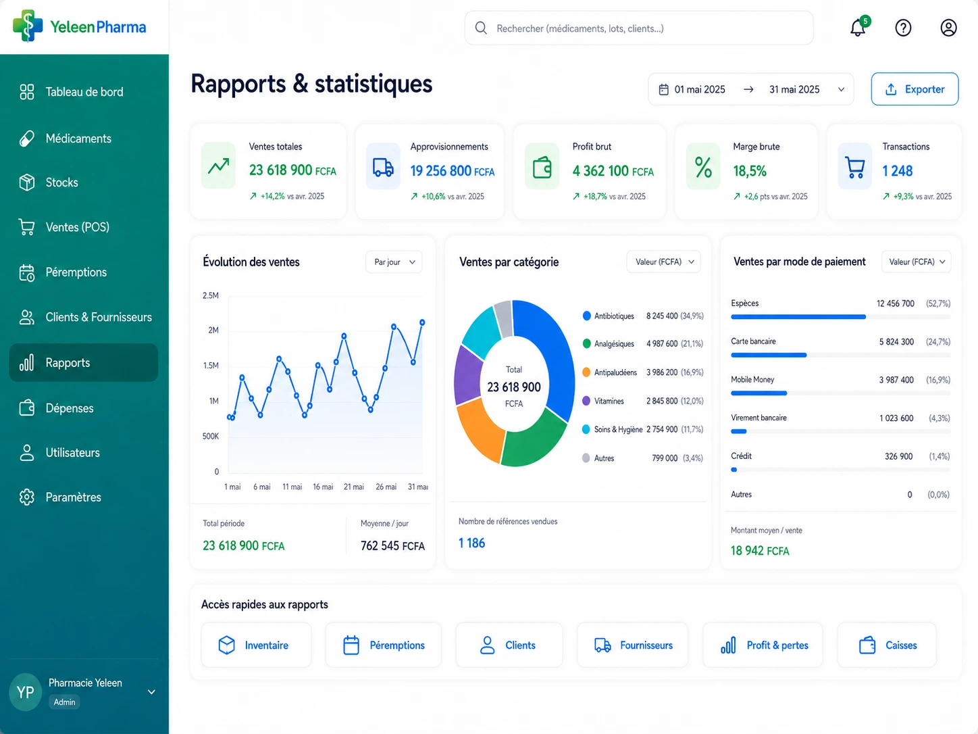Open notifications bell icon
Screen dimensions: 978x734
[858, 27]
